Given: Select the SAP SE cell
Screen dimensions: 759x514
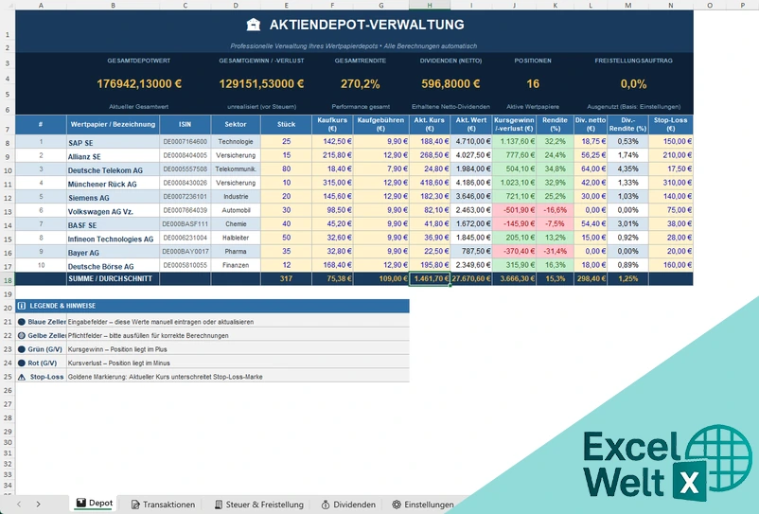Looking at the screenshot, I should click(x=113, y=142).
